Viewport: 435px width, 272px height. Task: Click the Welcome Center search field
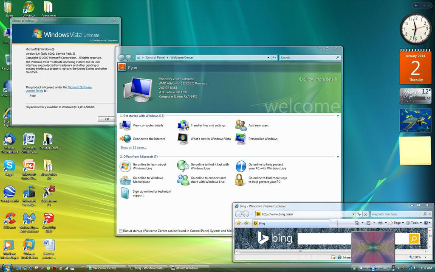click(310, 58)
